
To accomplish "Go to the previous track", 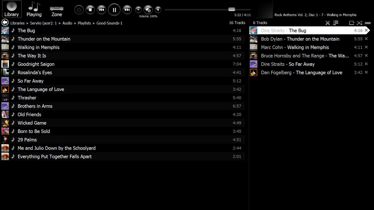I will [101, 10].
